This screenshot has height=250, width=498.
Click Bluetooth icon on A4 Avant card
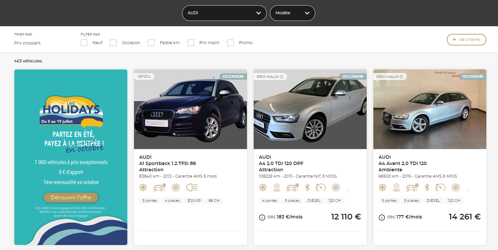[427, 188]
